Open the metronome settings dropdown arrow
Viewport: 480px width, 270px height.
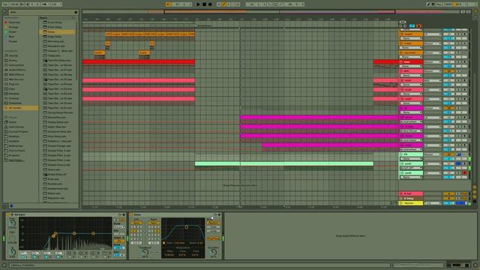point(48,4)
